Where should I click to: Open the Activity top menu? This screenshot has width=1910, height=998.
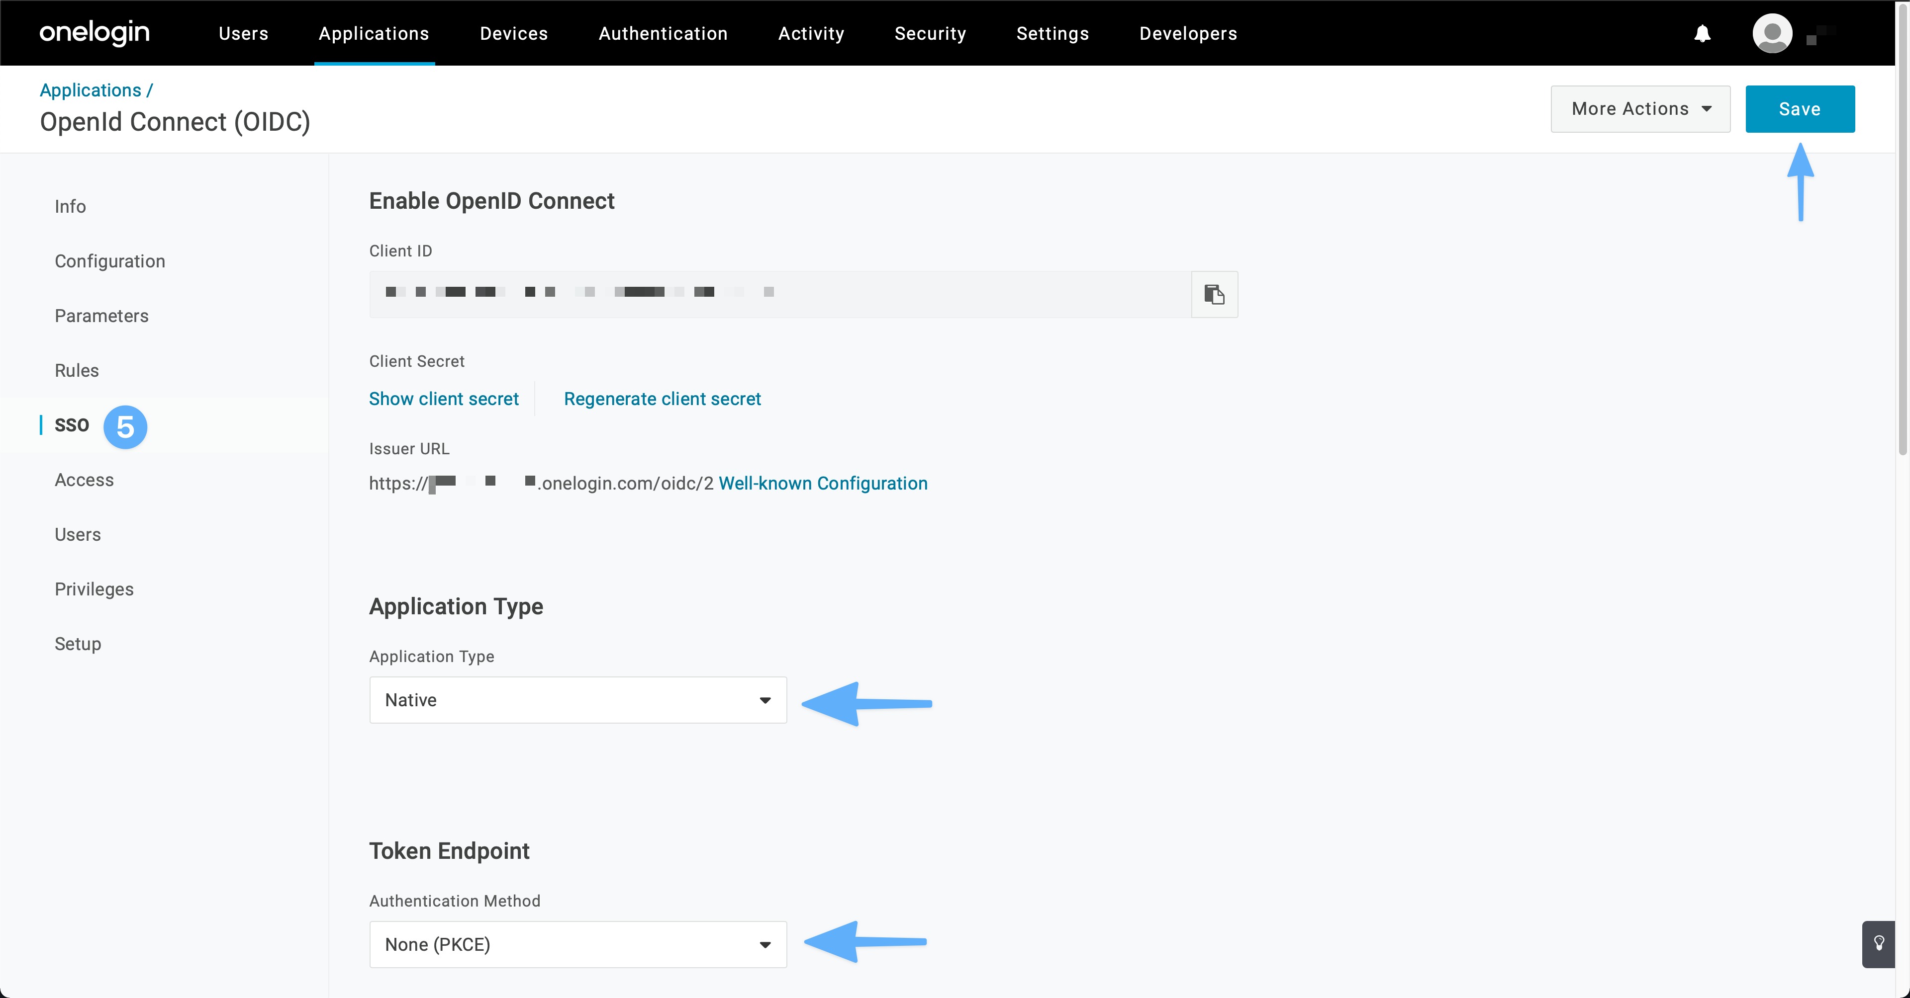tap(811, 33)
